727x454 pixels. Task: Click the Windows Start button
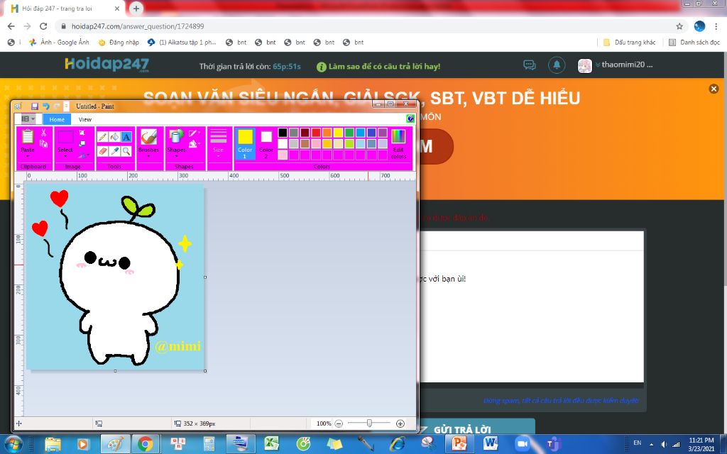pos(13,444)
